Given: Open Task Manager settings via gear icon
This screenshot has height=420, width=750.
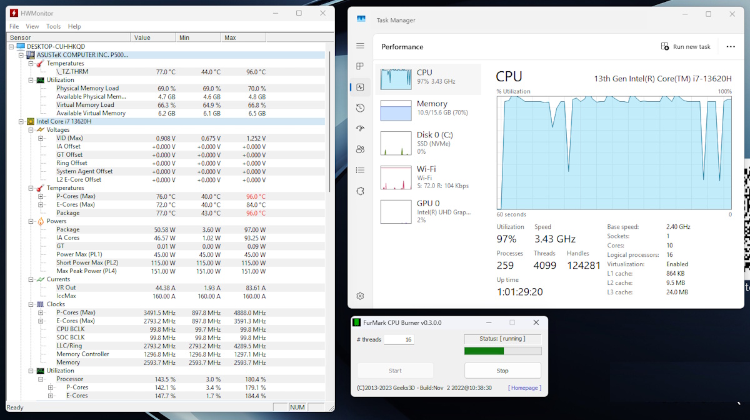Looking at the screenshot, I should click(360, 296).
